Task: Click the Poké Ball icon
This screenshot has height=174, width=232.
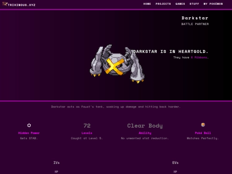Action: click(203, 125)
